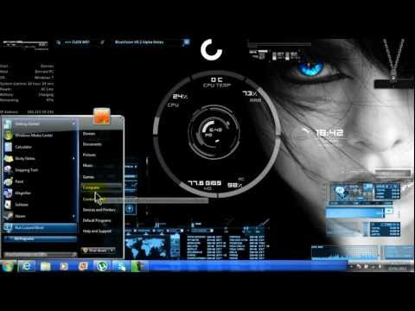
Task: Open Pictures from the Start menu
Action: 89,155
